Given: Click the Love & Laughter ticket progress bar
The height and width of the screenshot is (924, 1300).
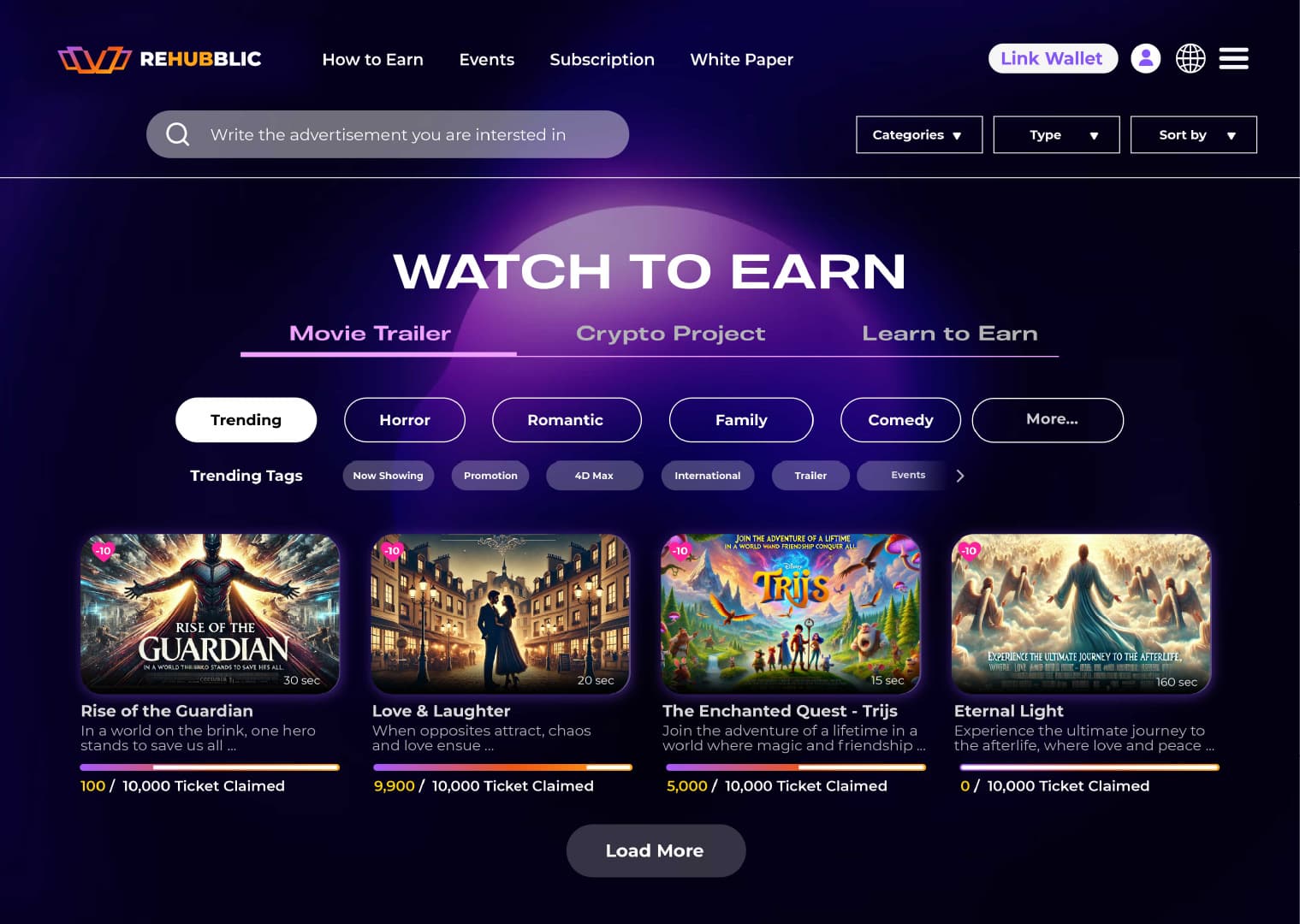Looking at the screenshot, I should point(502,767).
